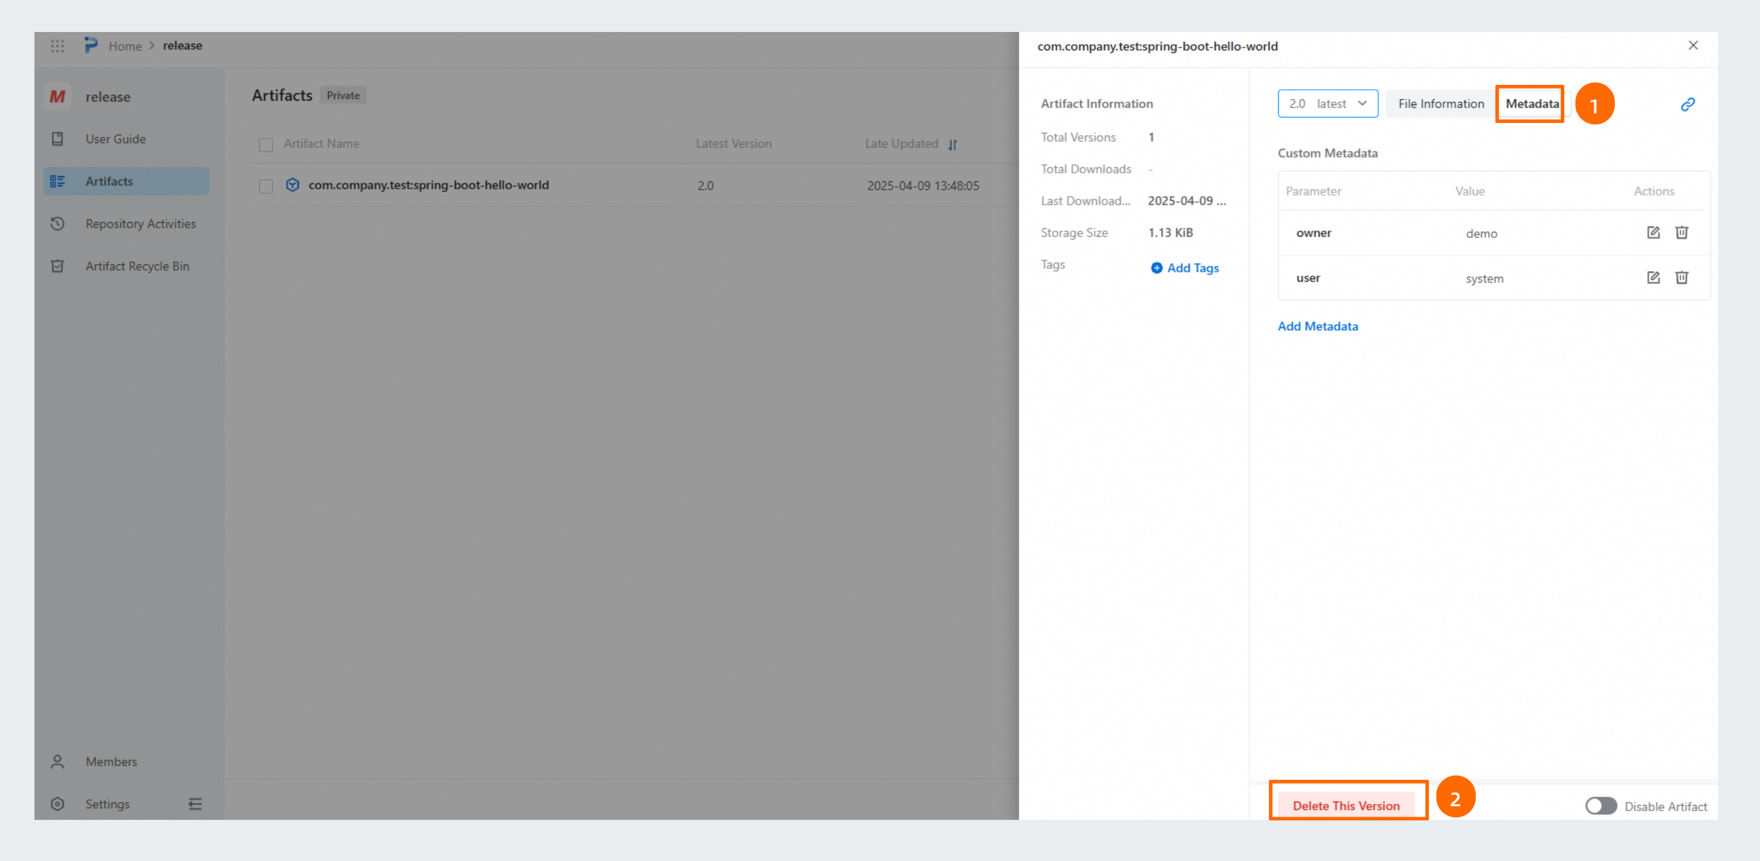Click the apps grid icon
Image resolution: width=1760 pixels, height=861 pixels.
(x=57, y=46)
